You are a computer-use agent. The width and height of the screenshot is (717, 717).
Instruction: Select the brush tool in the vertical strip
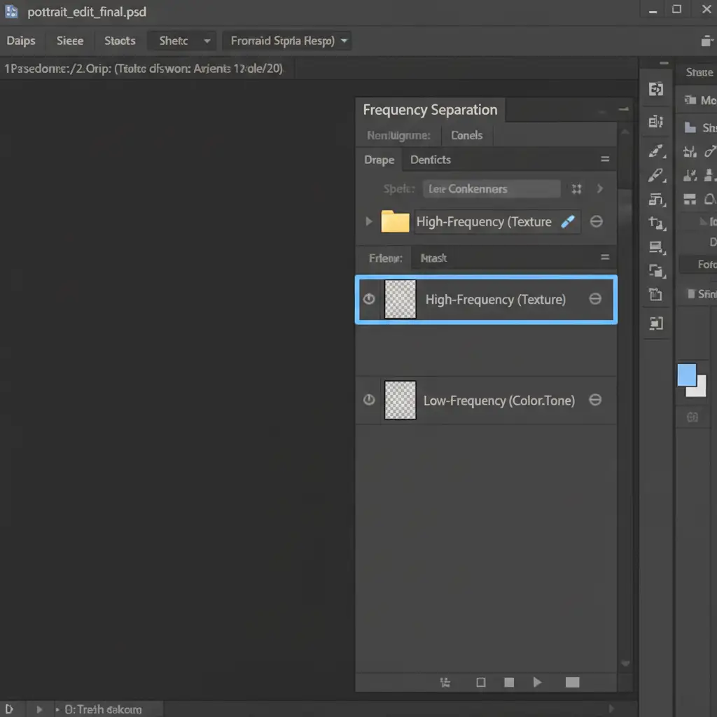(x=656, y=174)
